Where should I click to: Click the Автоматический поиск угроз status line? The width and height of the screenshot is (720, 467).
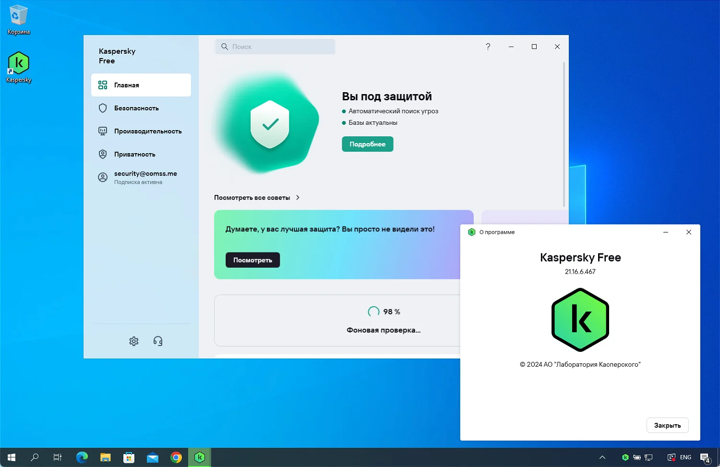pyautogui.click(x=390, y=111)
